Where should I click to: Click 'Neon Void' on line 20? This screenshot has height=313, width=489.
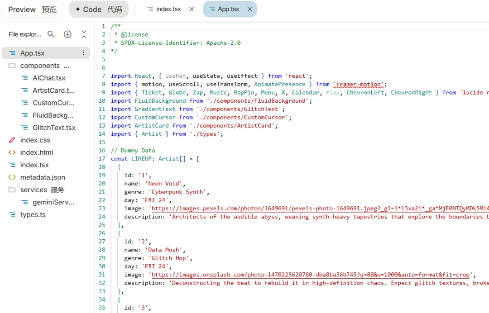point(163,184)
